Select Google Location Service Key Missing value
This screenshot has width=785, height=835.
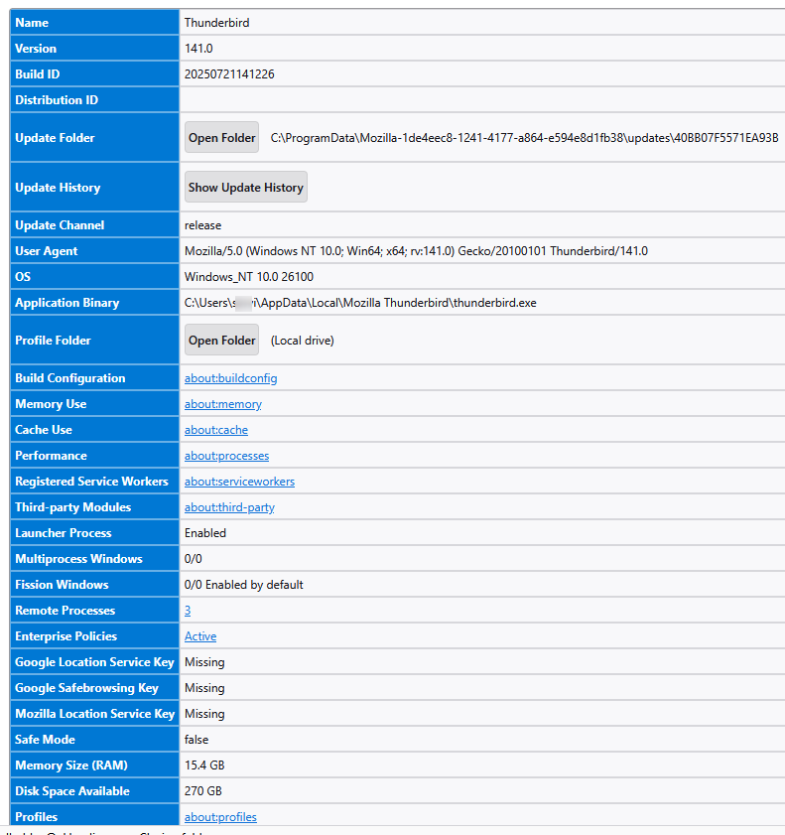pos(204,662)
